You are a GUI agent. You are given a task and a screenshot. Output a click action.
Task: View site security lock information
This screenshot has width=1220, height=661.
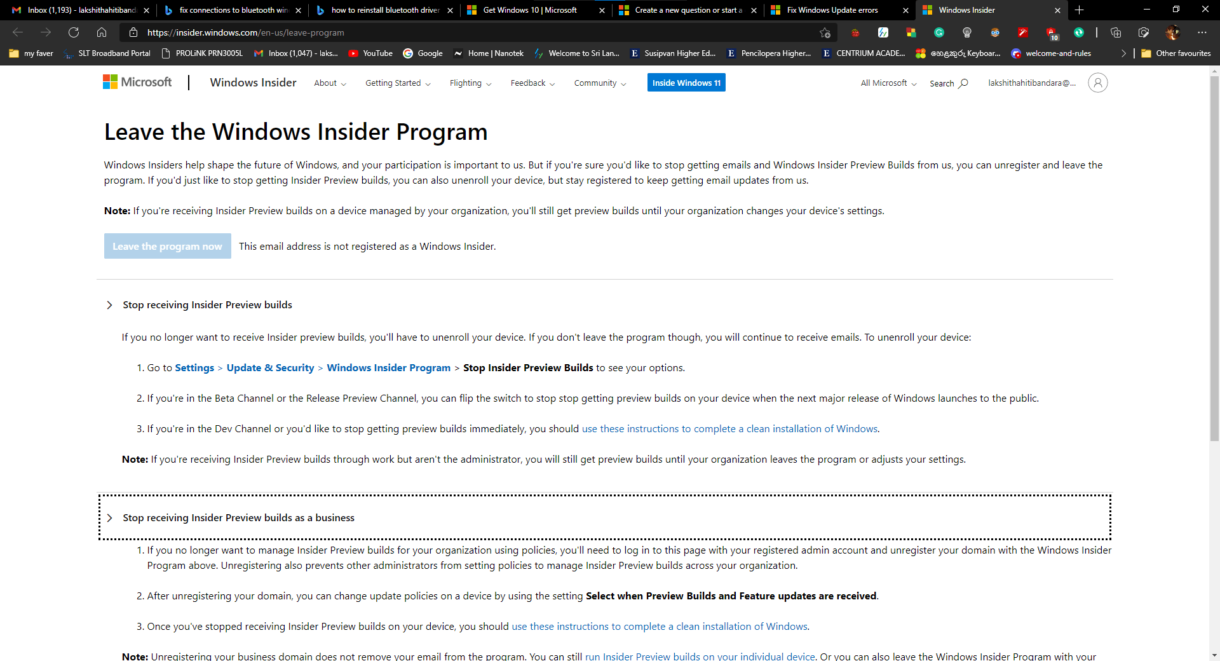click(x=133, y=32)
